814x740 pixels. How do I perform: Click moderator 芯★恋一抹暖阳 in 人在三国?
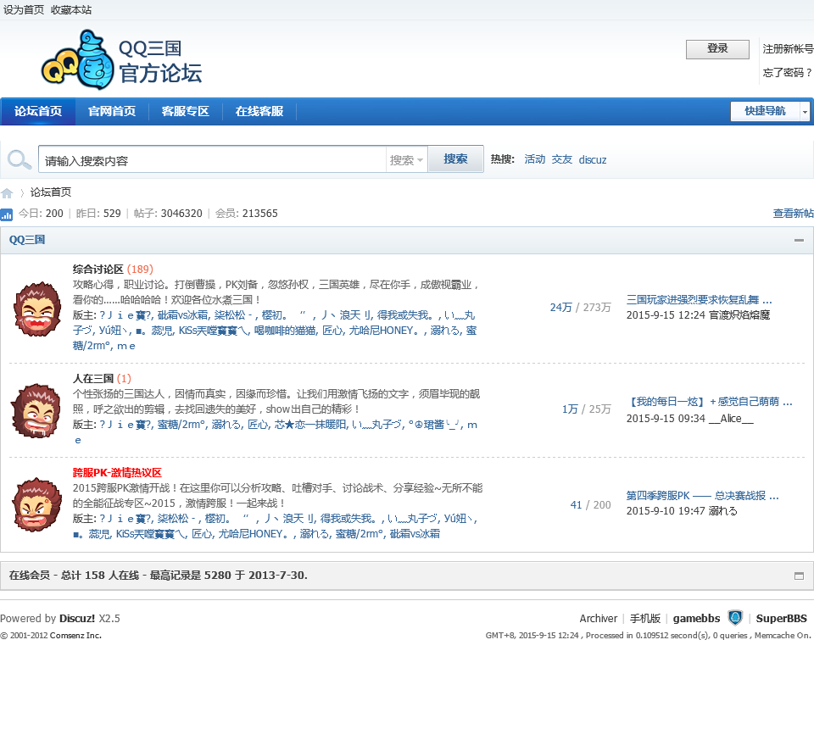(x=310, y=425)
